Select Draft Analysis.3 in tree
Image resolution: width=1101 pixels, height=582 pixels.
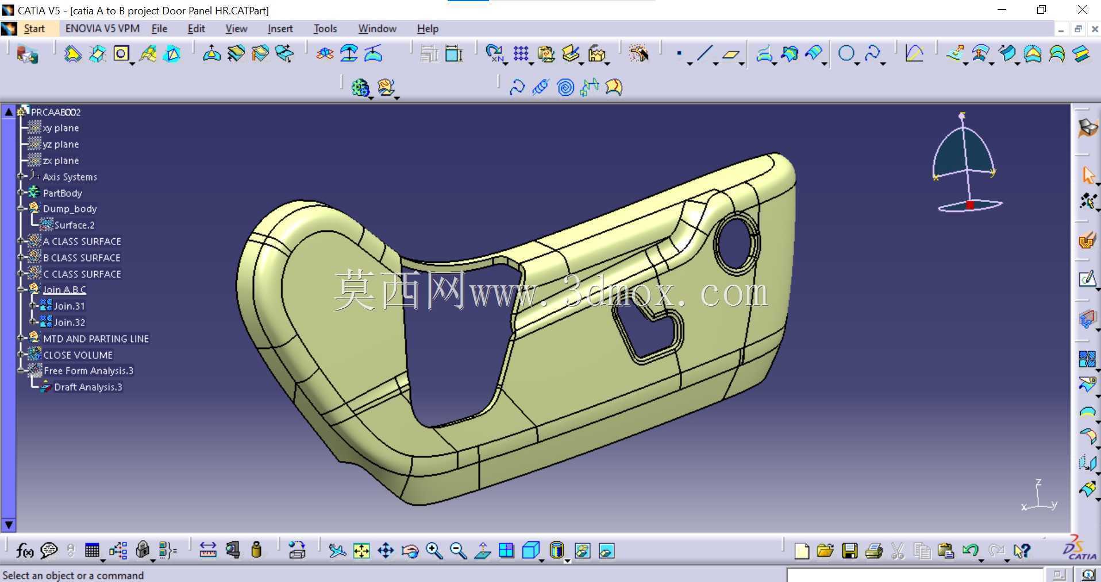(88, 387)
